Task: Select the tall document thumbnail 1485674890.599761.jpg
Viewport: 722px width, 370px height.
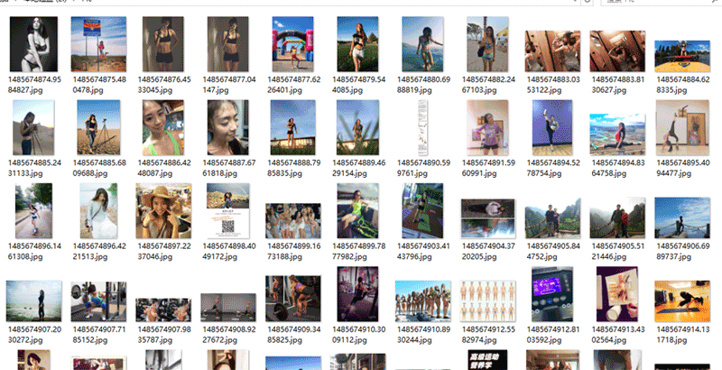Action: (422, 127)
